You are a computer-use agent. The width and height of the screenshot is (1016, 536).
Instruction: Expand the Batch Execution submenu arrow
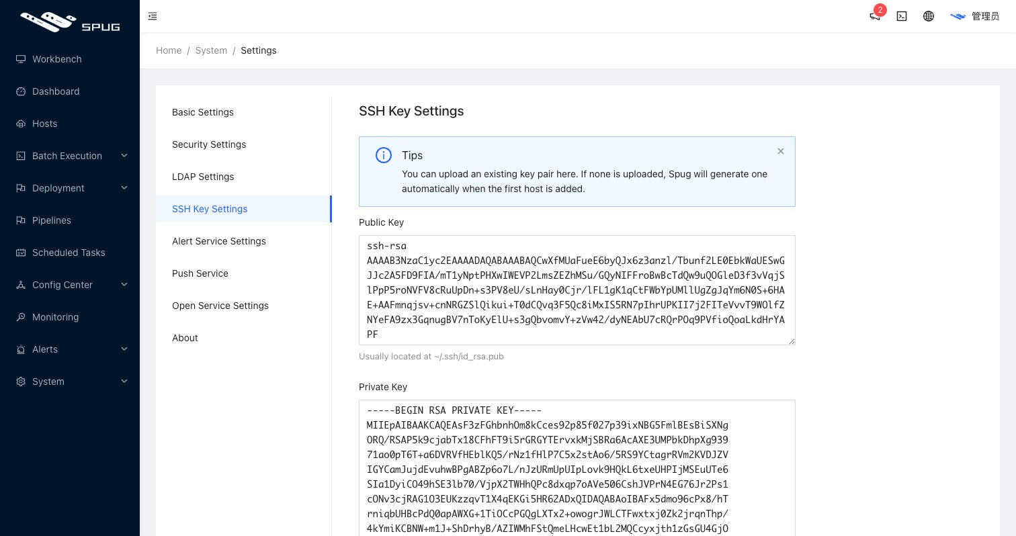[x=124, y=156]
